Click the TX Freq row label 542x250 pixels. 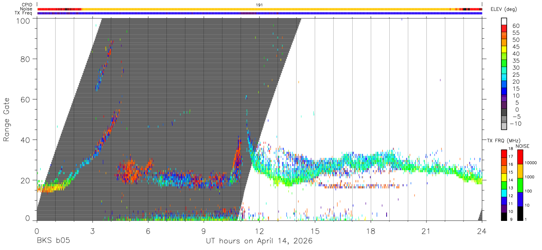tap(23, 13)
